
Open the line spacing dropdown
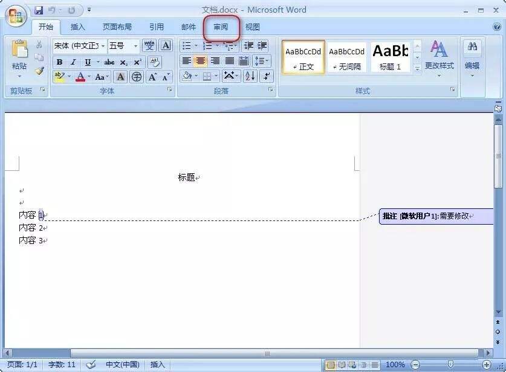261,61
